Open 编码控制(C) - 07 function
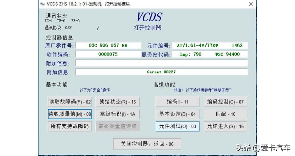This screenshot has height=156, width=295. [226, 102]
